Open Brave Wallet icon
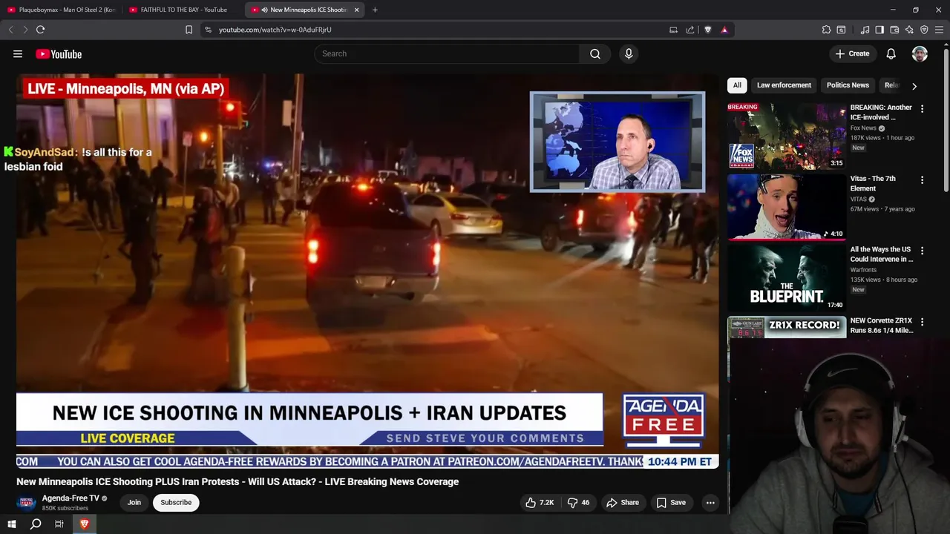The height and width of the screenshot is (534, 950). tap(894, 30)
